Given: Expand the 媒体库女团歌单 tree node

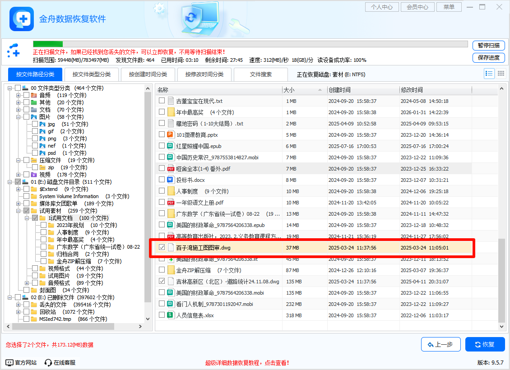Looking at the screenshot, I should (18, 203).
